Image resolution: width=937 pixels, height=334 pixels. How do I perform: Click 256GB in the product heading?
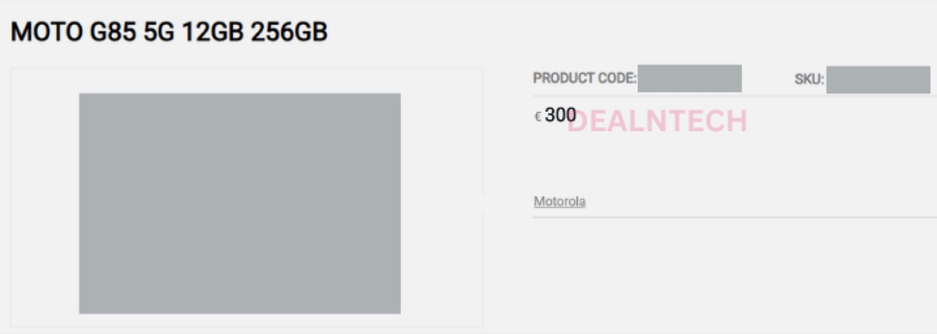(x=289, y=32)
